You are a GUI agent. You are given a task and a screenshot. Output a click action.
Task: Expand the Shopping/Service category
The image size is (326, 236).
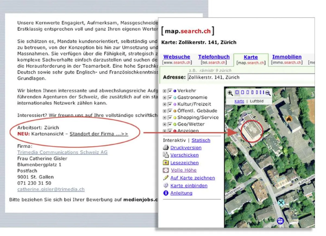164,117
